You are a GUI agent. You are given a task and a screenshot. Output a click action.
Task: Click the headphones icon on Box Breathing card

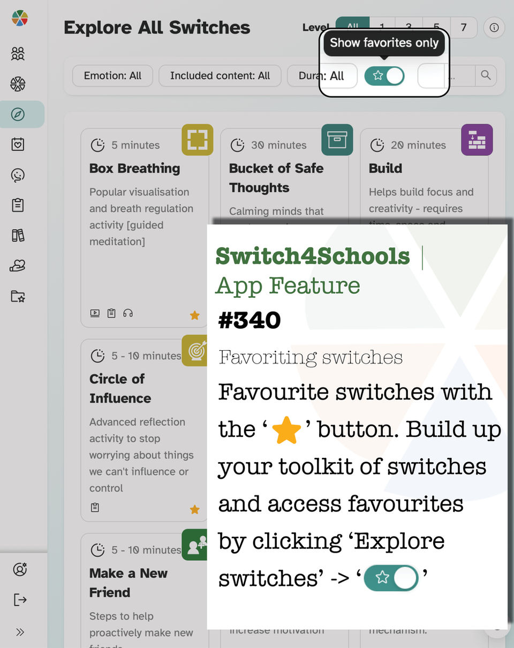[127, 313]
